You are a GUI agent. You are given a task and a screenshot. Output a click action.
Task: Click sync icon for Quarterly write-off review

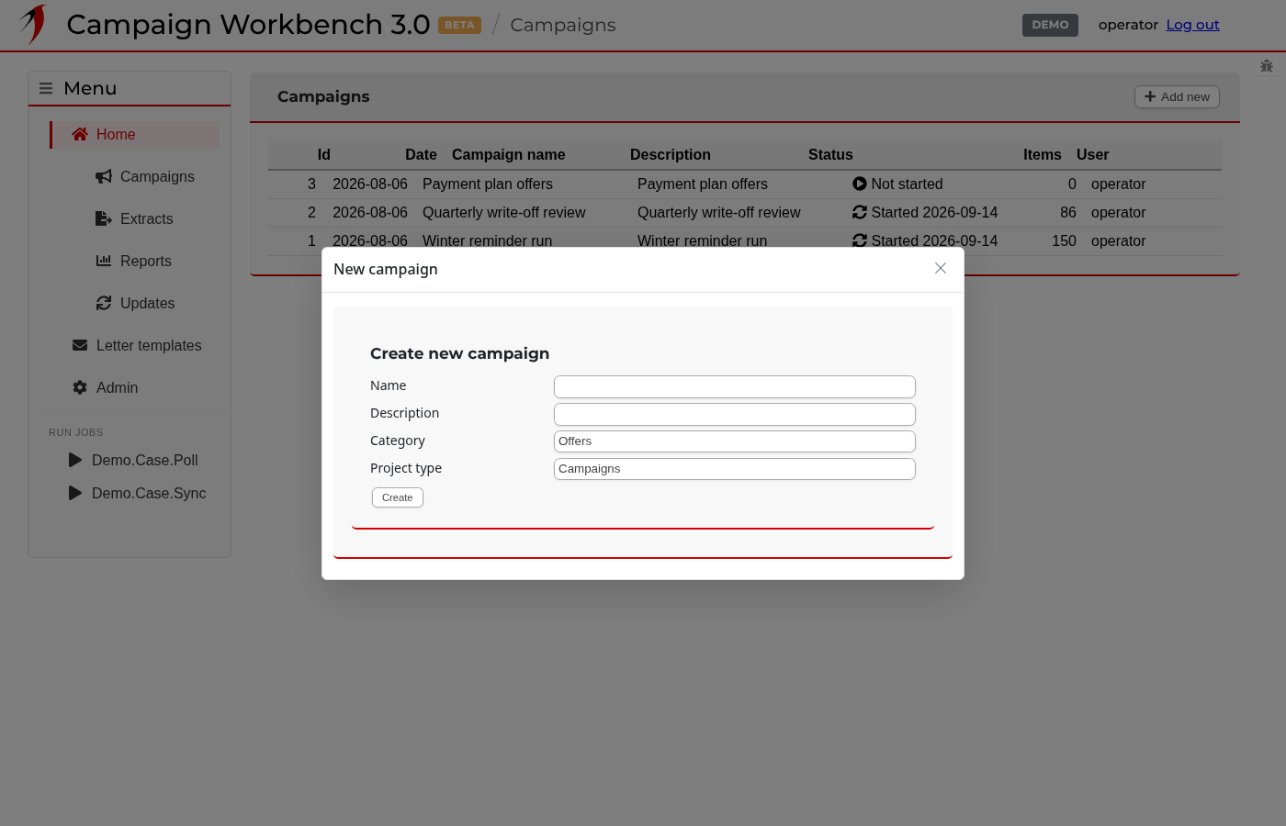point(860,212)
